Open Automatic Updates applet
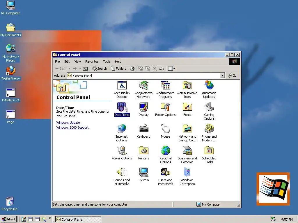This screenshot has width=298, height=223. (209, 89)
